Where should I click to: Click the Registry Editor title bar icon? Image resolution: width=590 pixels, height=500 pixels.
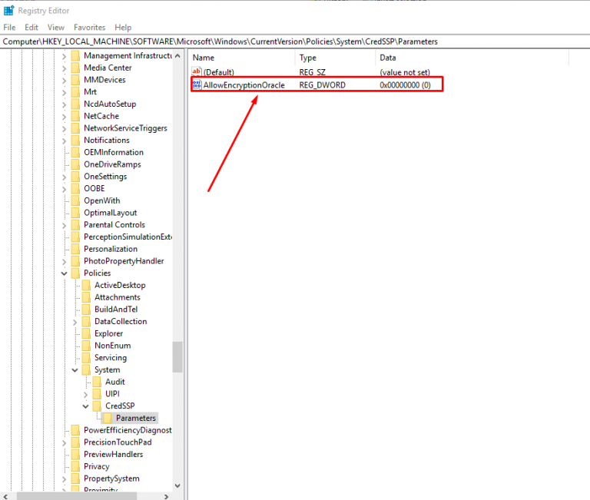pos(8,10)
